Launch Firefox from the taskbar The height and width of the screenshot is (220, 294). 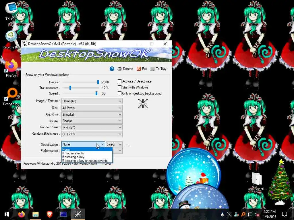[21, 214]
